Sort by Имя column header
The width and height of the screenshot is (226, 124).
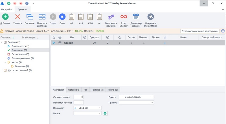tap(72, 37)
